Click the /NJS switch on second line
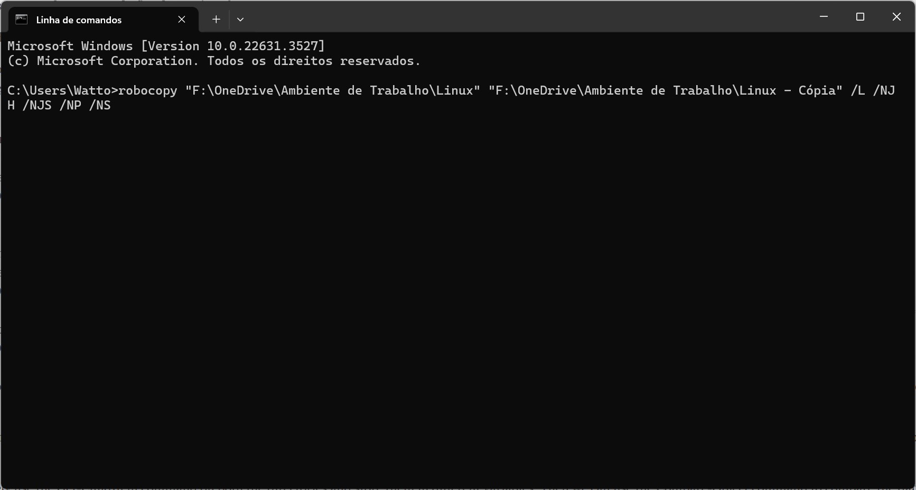Screen dimensions: 916x490 pyautogui.click(x=37, y=105)
